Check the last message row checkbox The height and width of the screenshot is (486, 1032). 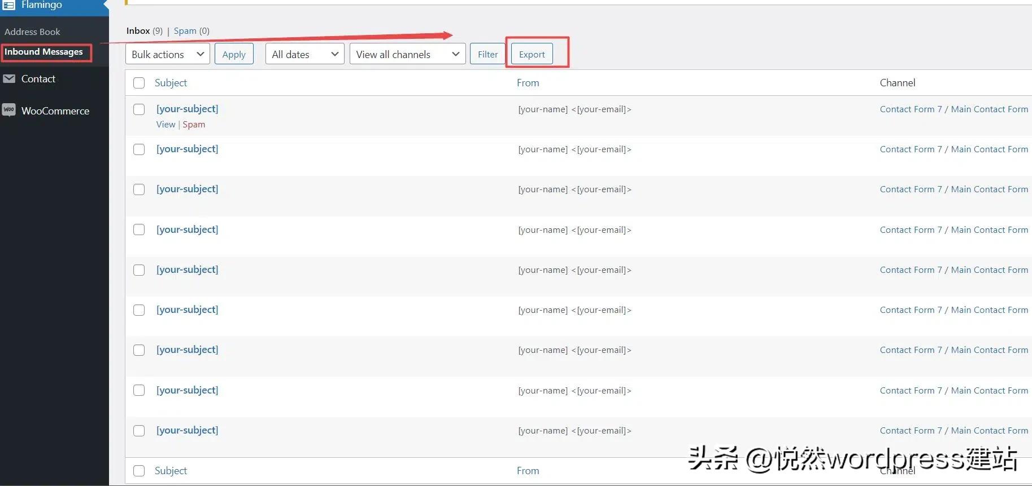pyautogui.click(x=139, y=431)
